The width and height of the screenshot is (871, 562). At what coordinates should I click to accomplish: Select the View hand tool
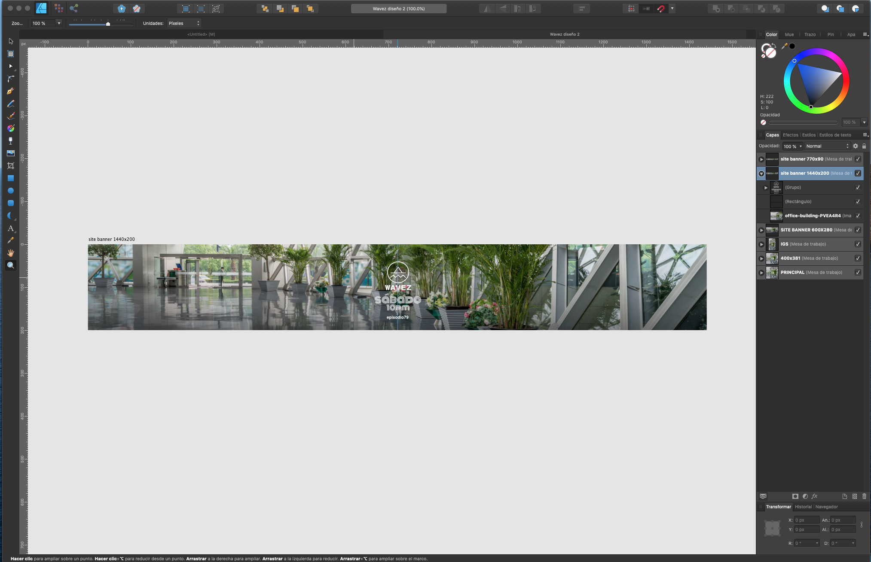(x=11, y=253)
